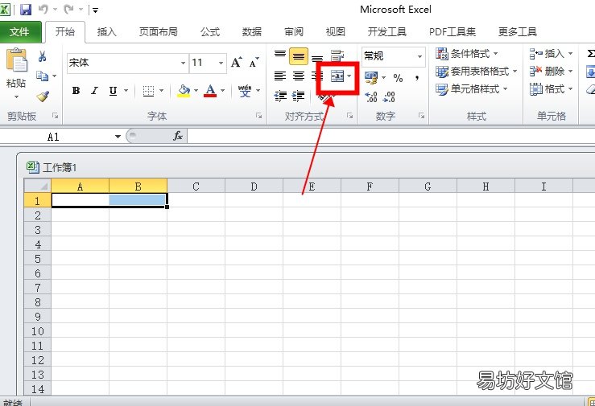
Task: Toggle middle vertical alignment
Action: pos(299,56)
